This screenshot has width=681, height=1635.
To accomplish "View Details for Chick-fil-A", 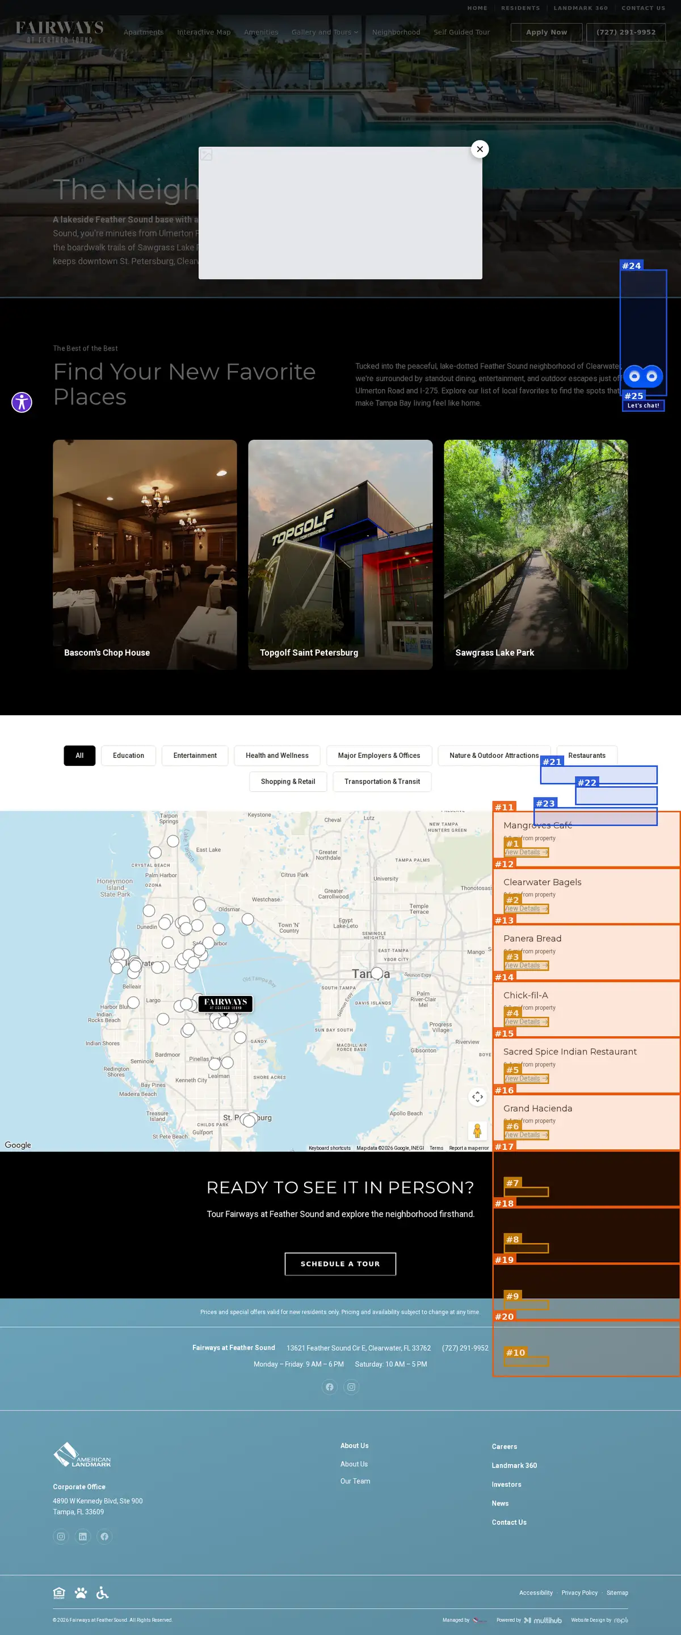I will coord(526,1021).
